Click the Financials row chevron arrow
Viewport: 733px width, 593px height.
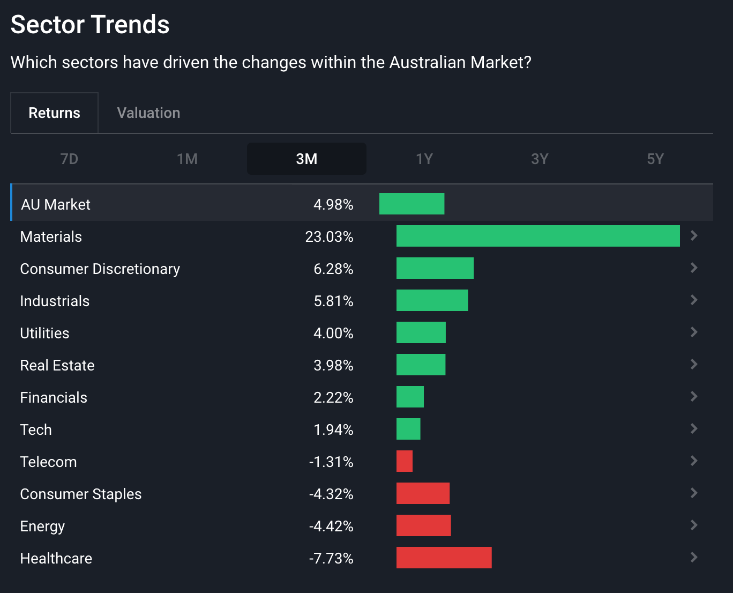click(694, 397)
